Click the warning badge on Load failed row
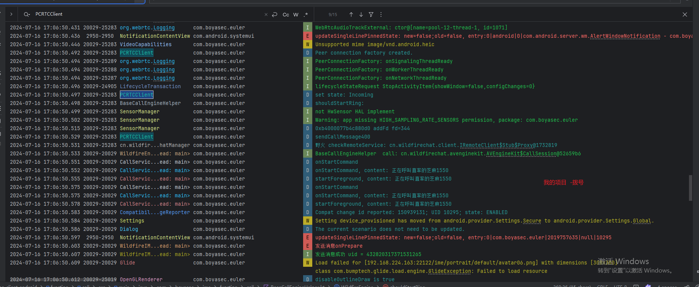The width and height of the screenshot is (699, 287). tap(307, 263)
